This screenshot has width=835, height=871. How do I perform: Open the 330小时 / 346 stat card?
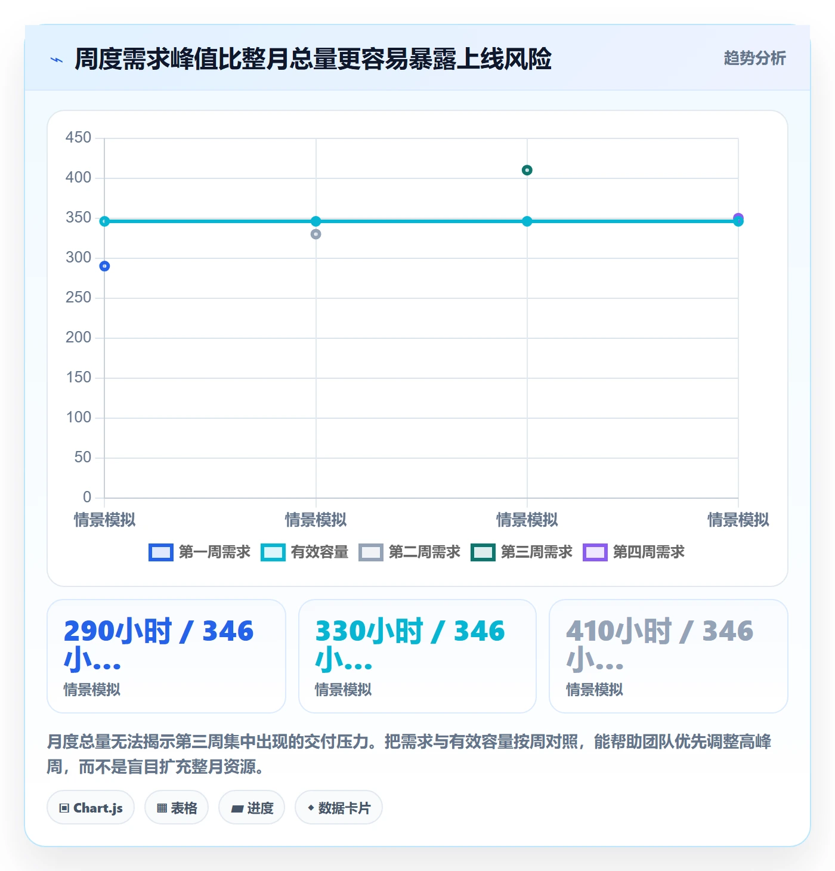417,656
